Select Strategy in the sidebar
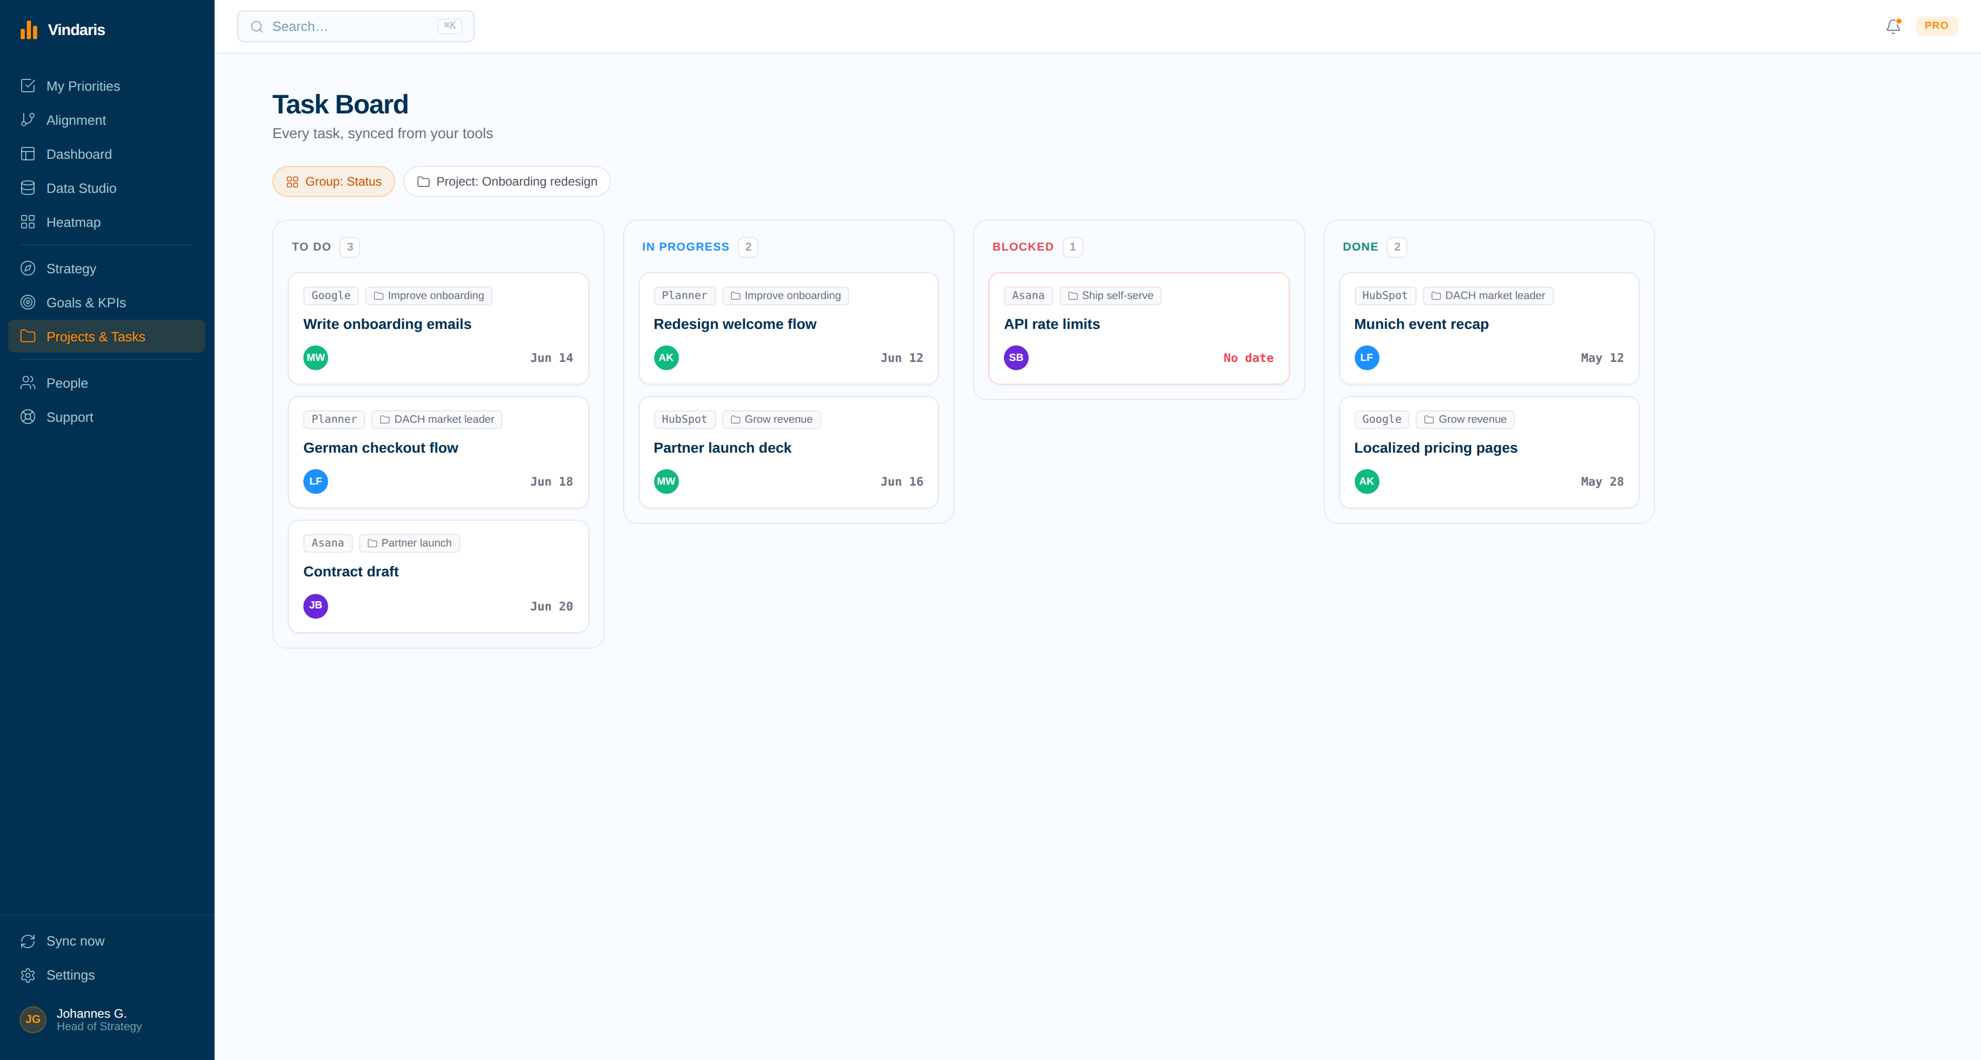 tap(107, 268)
